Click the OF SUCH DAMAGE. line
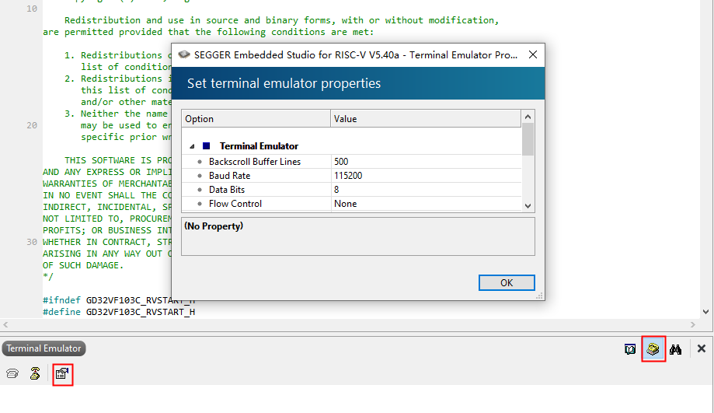Viewport: 714px width, 413px height. pos(83,265)
